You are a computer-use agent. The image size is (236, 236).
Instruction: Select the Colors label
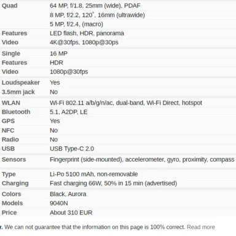pos(12,194)
